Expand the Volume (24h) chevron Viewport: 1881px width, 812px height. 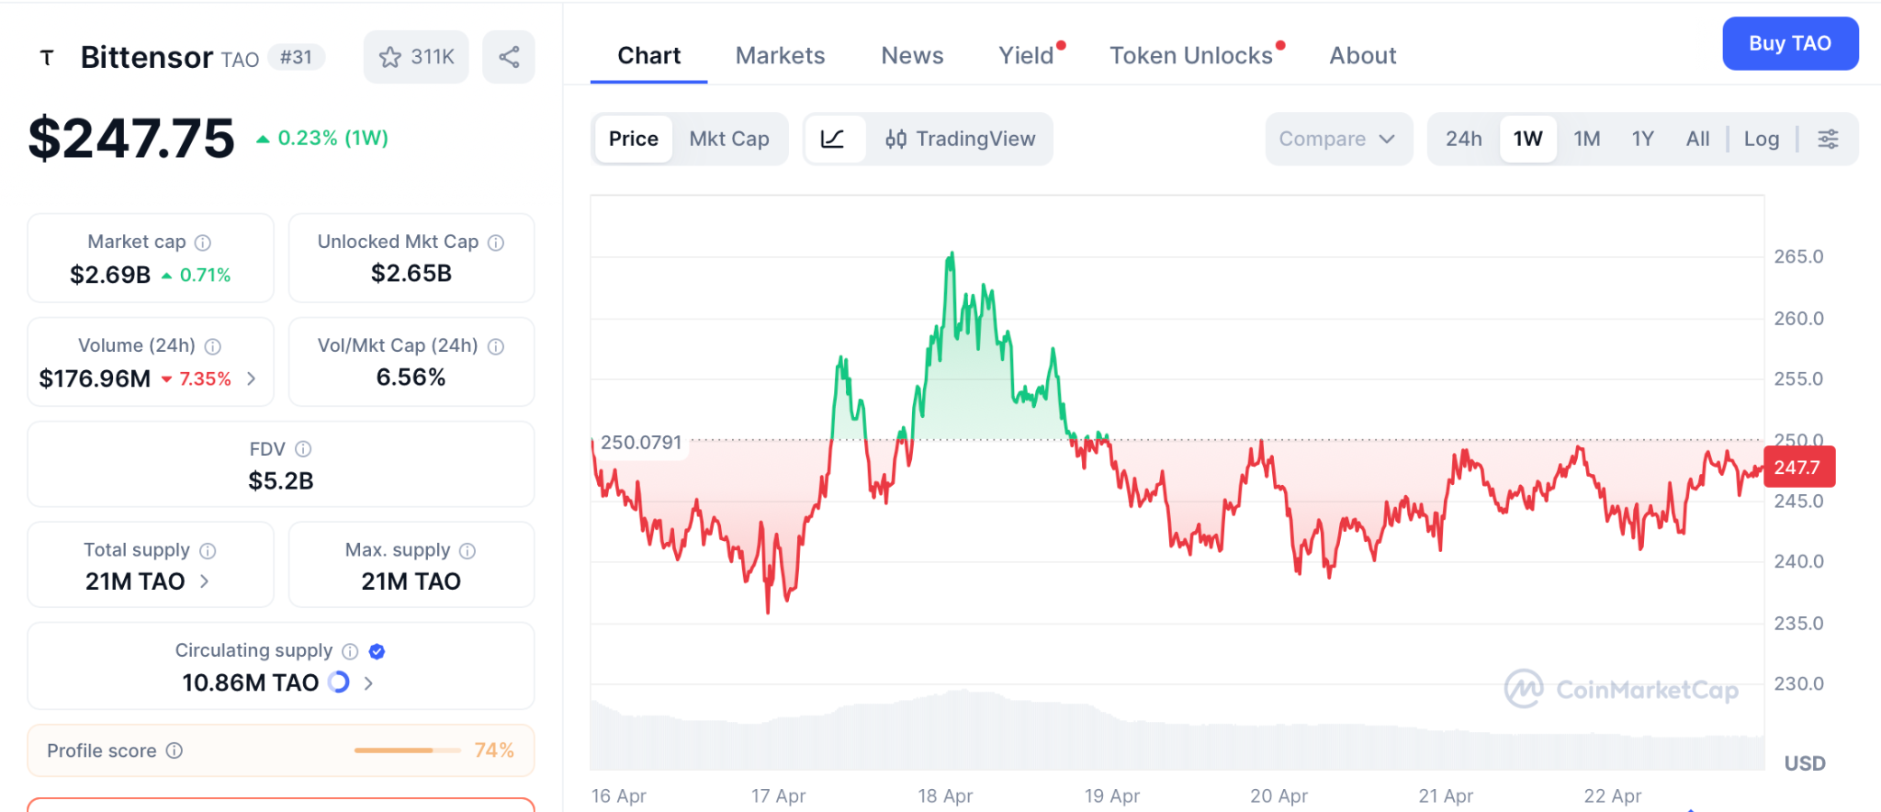pos(252,378)
